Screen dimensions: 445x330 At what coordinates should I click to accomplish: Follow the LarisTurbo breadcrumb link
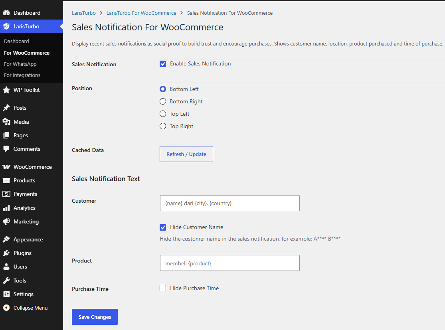(x=84, y=13)
